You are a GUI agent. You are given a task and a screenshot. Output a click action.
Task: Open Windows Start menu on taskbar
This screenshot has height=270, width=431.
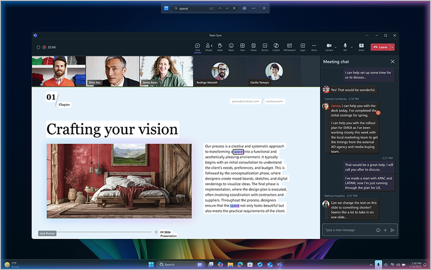(x=151, y=264)
